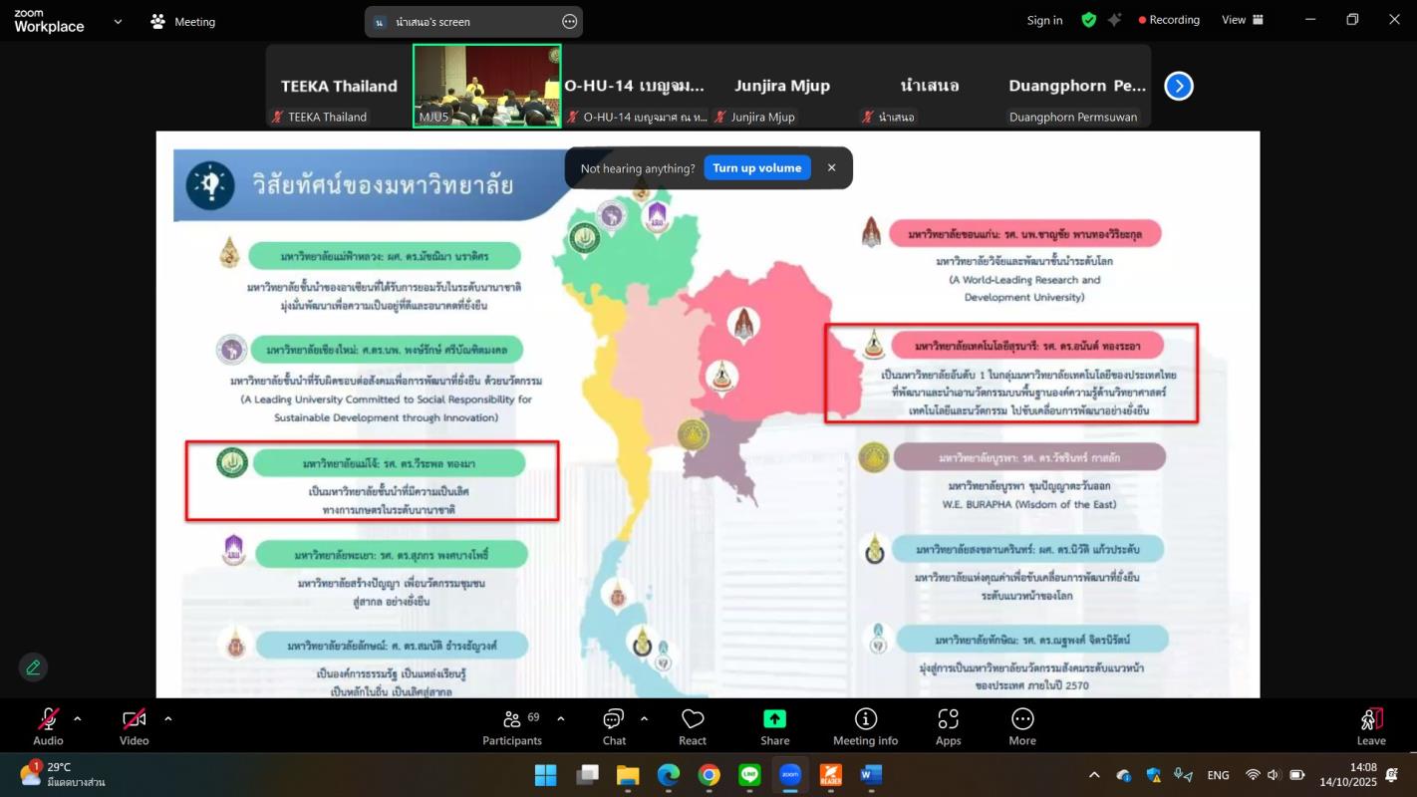
Task: Expand the video settings arrow
Action: tap(167, 718)
